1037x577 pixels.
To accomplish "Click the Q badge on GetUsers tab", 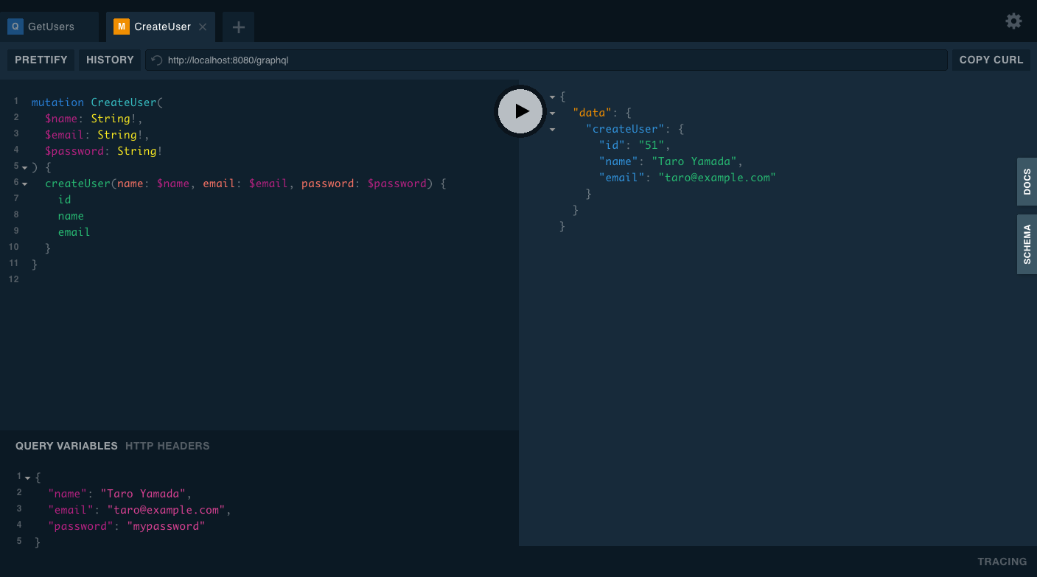I will pyautogui.click(x=15, y=26).
